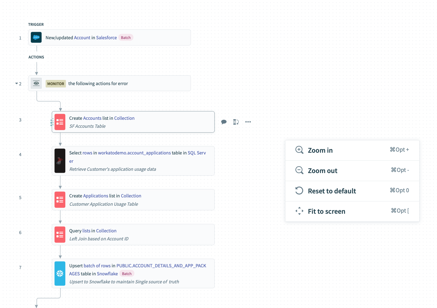This screenshot has width=437, height=308.
Task: Click the Monitor eye icon on step 2
Action: [36, 83]
